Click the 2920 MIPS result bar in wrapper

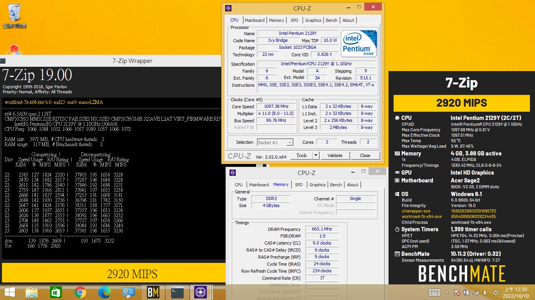point(114,273)
